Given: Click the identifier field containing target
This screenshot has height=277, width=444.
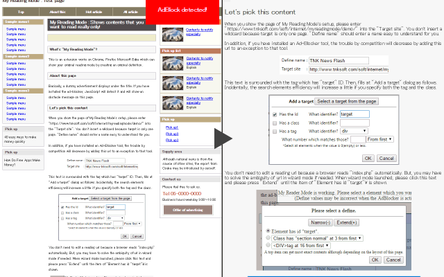Looking at the screenshot, I should [x=355, y=114].
